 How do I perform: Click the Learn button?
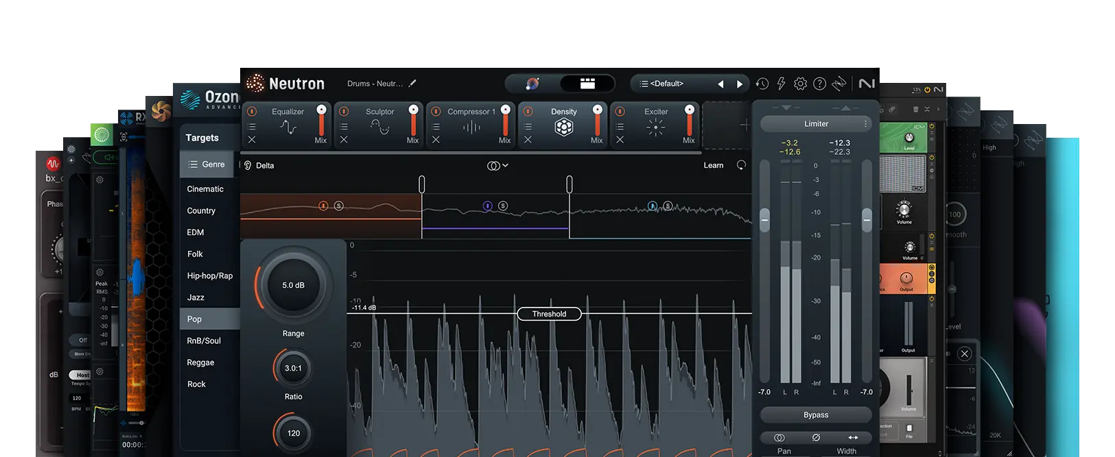[x=714, y=165]
